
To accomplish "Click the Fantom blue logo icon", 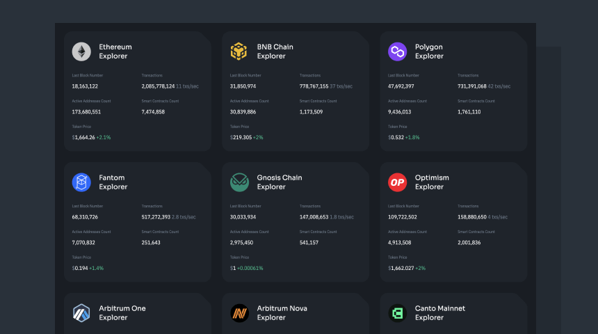I will 81,182.
